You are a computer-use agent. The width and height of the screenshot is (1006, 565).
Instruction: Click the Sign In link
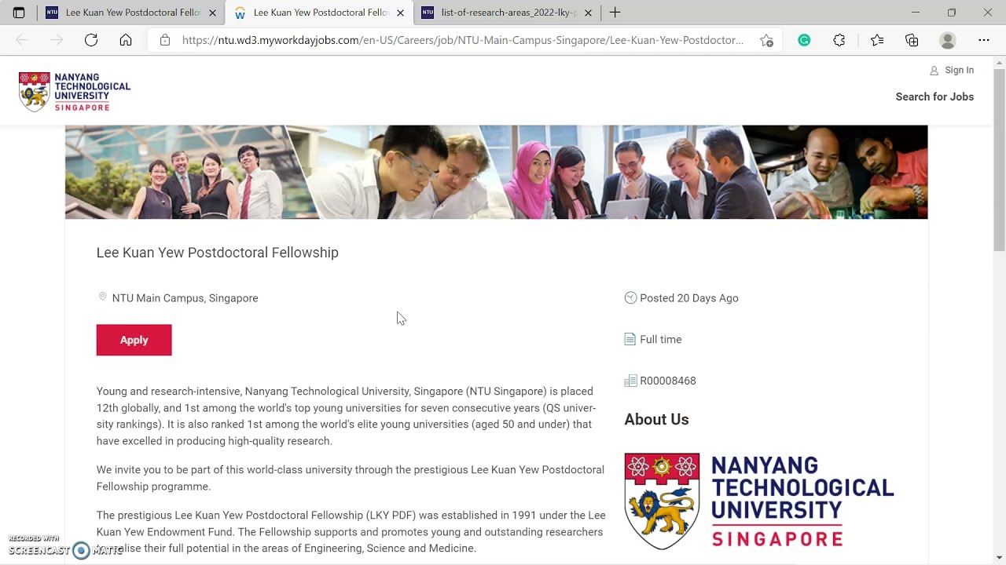click(952, 70)
